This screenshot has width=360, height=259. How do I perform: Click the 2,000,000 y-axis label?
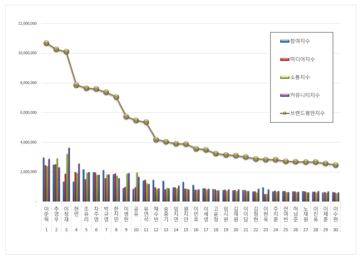[x=28, y=172]
